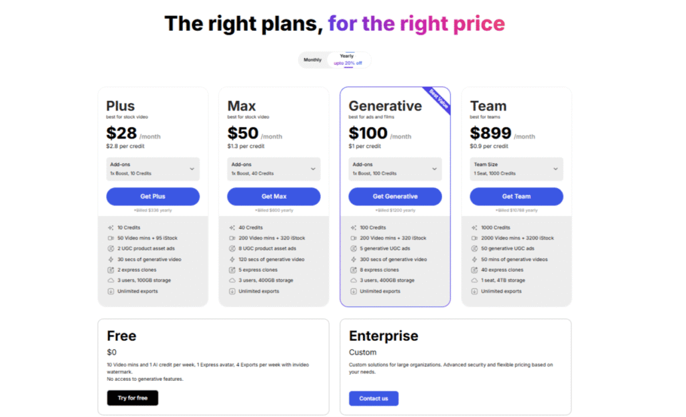Screen dimensions: 686x417
Task: Click the UGC ads icon in Generative plan
Action: (x=353, y=249)
